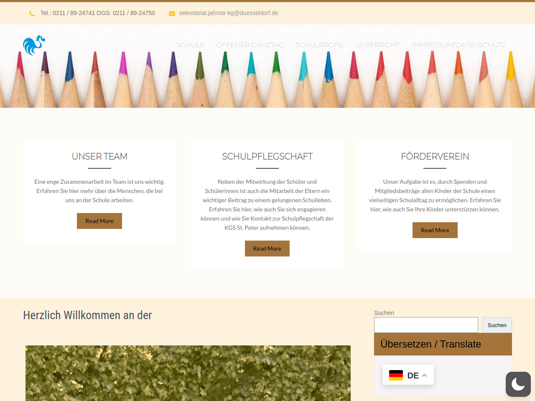Image resolution: width=535 pixels, height=401 pixels.
Task: Go to Impressum/Datenschutz page
Action: (459, 45)
